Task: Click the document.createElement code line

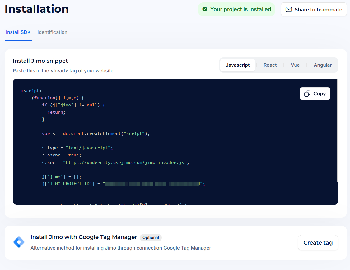Action: (x=96, y=134)
